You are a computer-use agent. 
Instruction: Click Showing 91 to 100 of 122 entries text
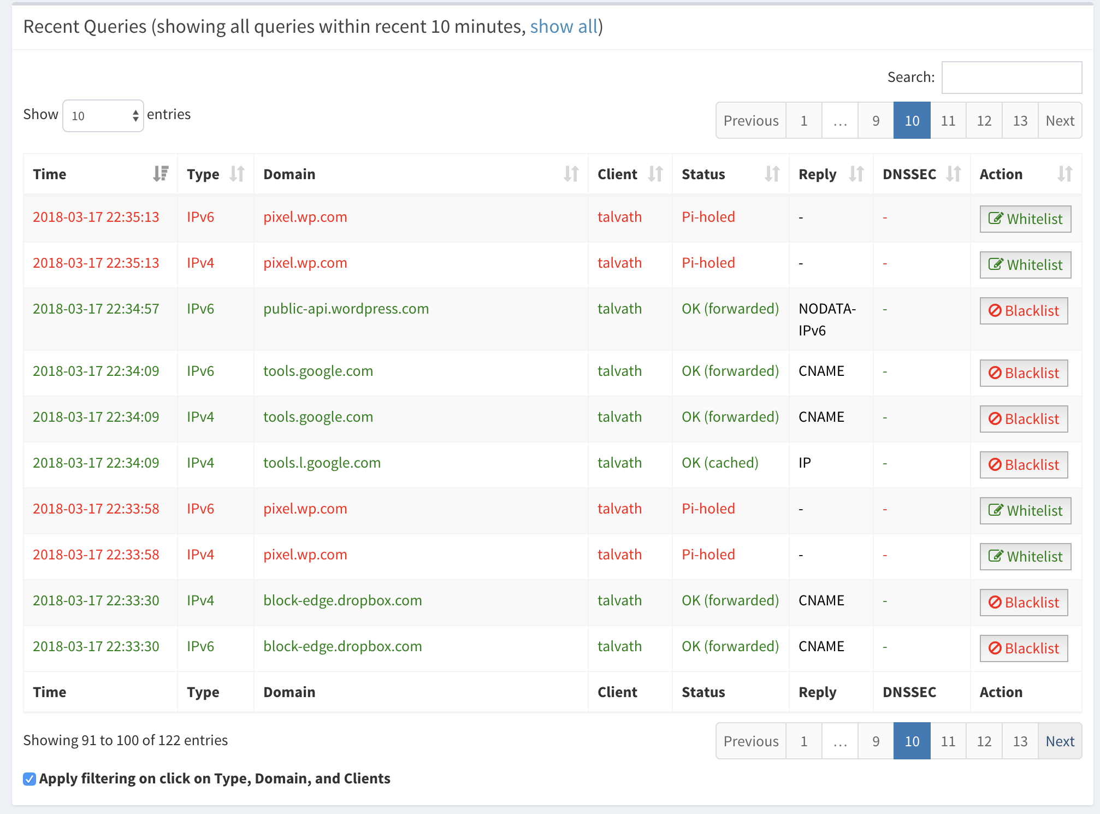tap(126, 740)
